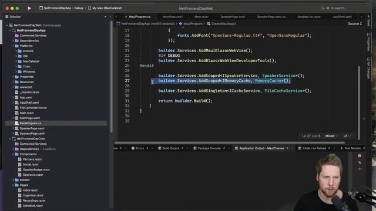The height and width of the screenshot is (211, 376).
Task: Open the Source view dropdown
Action: [355, 23]
